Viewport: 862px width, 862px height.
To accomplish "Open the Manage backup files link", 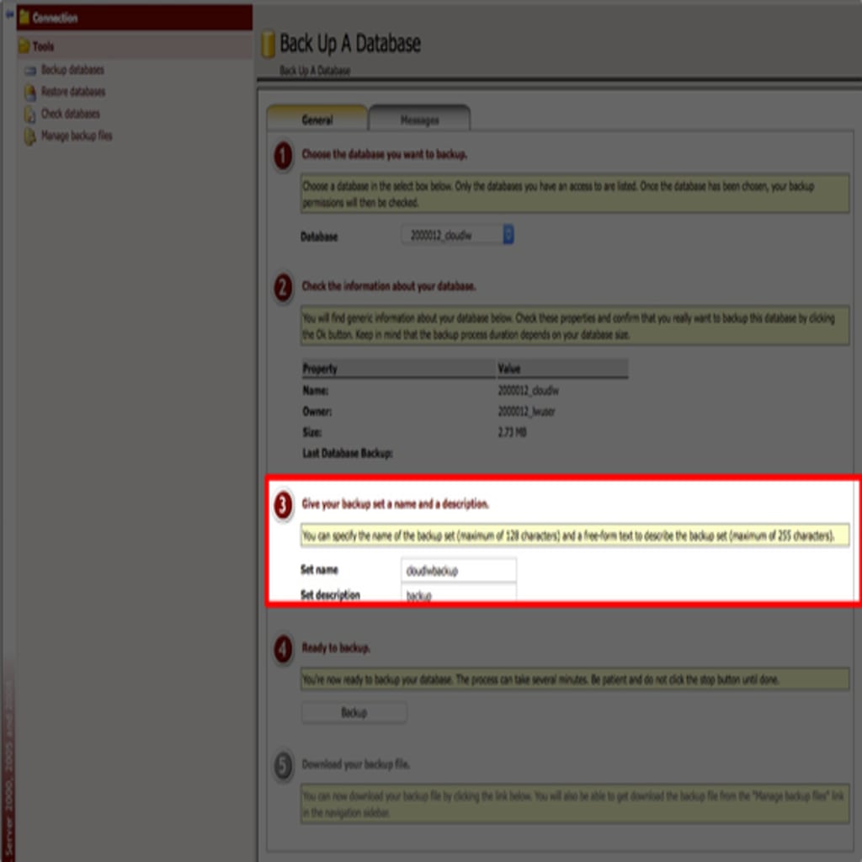I will (x=77, y=136).
